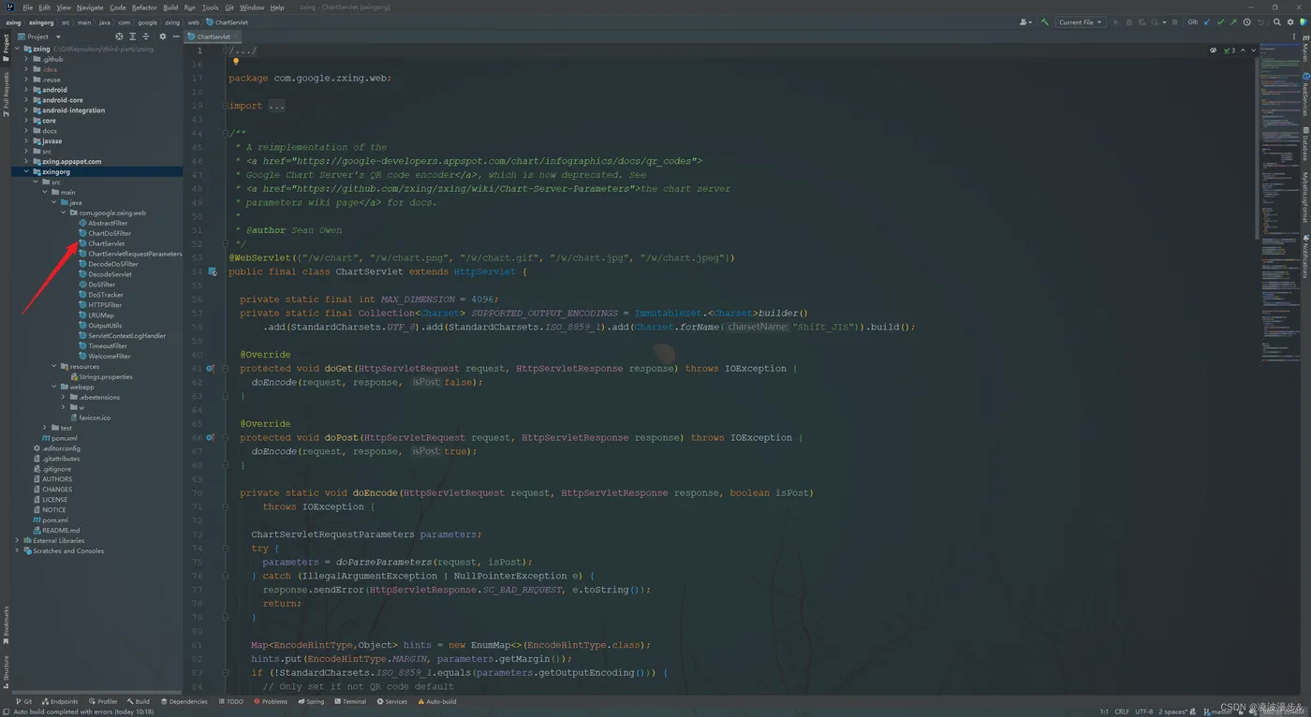Screen dimensions: 1311x717
Task: Click the Git Push arrow icon
Action: coord(1233,22)
